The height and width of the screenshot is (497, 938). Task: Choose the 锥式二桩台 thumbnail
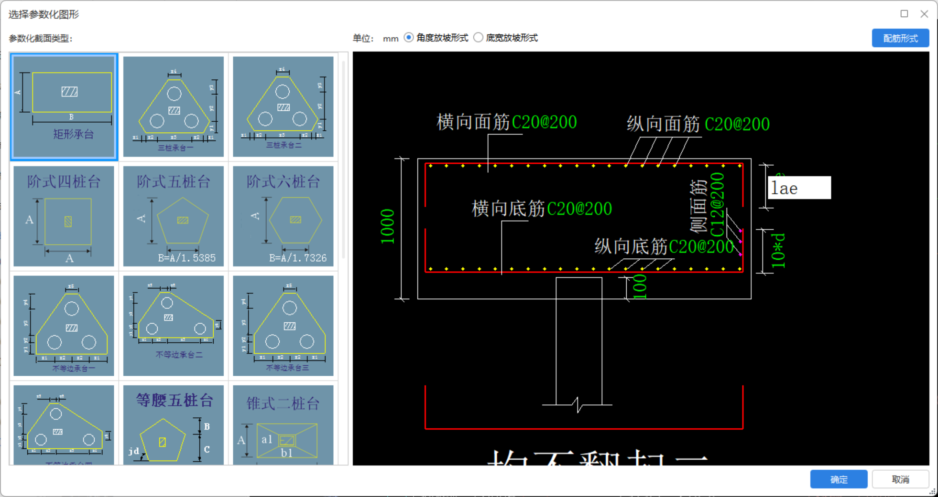pos(283,425)
